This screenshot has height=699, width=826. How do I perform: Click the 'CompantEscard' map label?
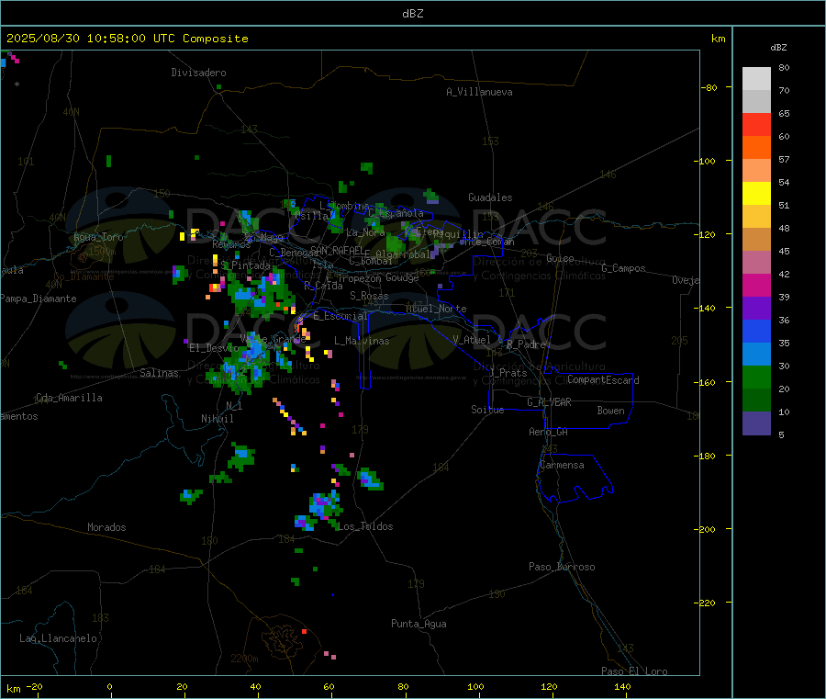603,380
